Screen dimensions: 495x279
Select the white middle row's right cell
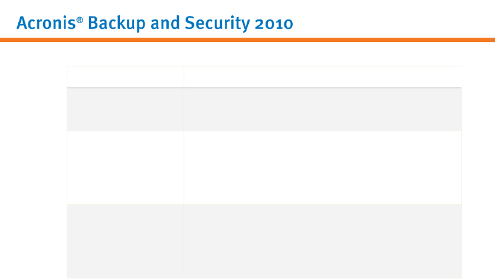tap(322, 167)
